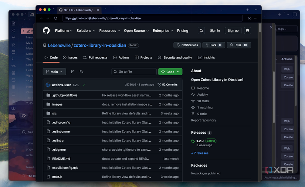The height and width of the screenshot is (187, 305).
Task: Switch to the Actions tab
Action: [x=121, y=57]
